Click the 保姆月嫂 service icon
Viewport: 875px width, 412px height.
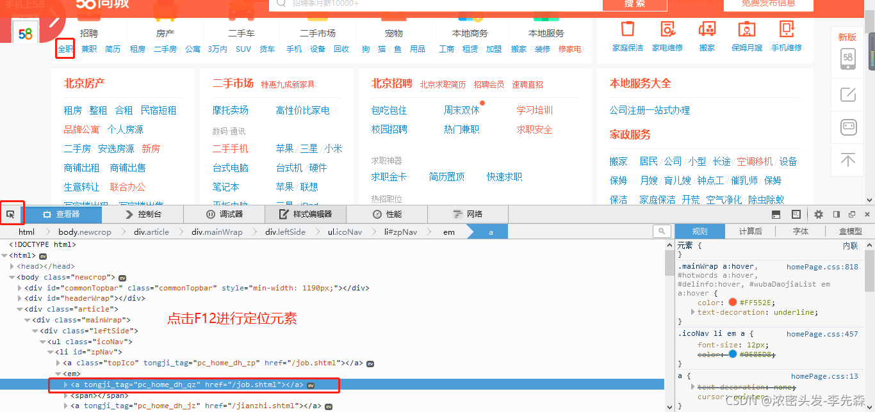pos(747,29)
